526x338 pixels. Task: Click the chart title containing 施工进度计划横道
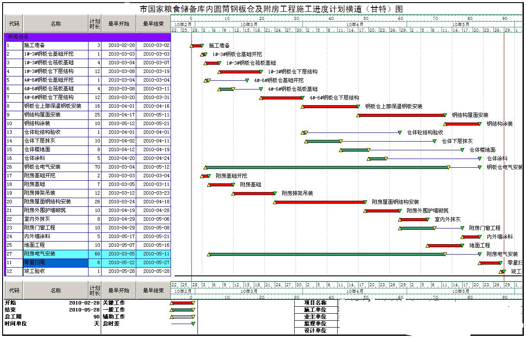coord(272,9)
